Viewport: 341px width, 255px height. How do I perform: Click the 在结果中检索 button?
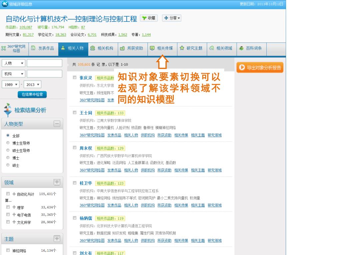coord(32,95)
